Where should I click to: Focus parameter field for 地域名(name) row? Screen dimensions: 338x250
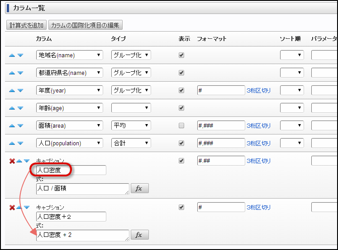pos(324,55)
